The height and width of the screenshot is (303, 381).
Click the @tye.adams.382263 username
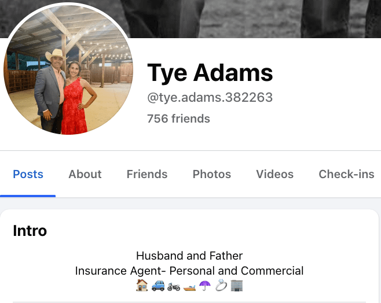pos(210,98)
